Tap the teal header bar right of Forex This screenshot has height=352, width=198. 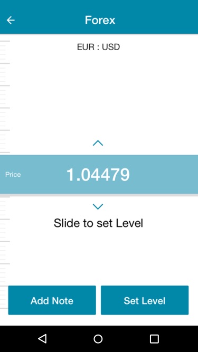pos(157,20)
